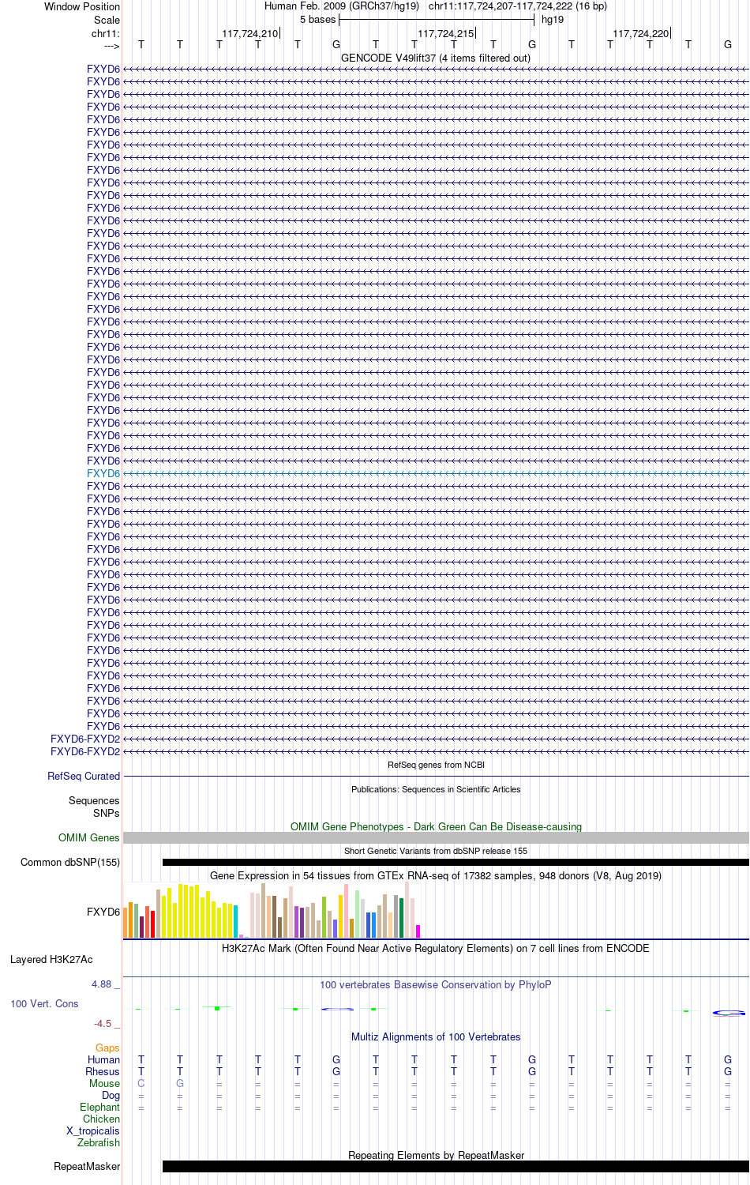This screenshot has height=1185, width=750.
Task: Click the Window Position track label
Action: (82, 6)
